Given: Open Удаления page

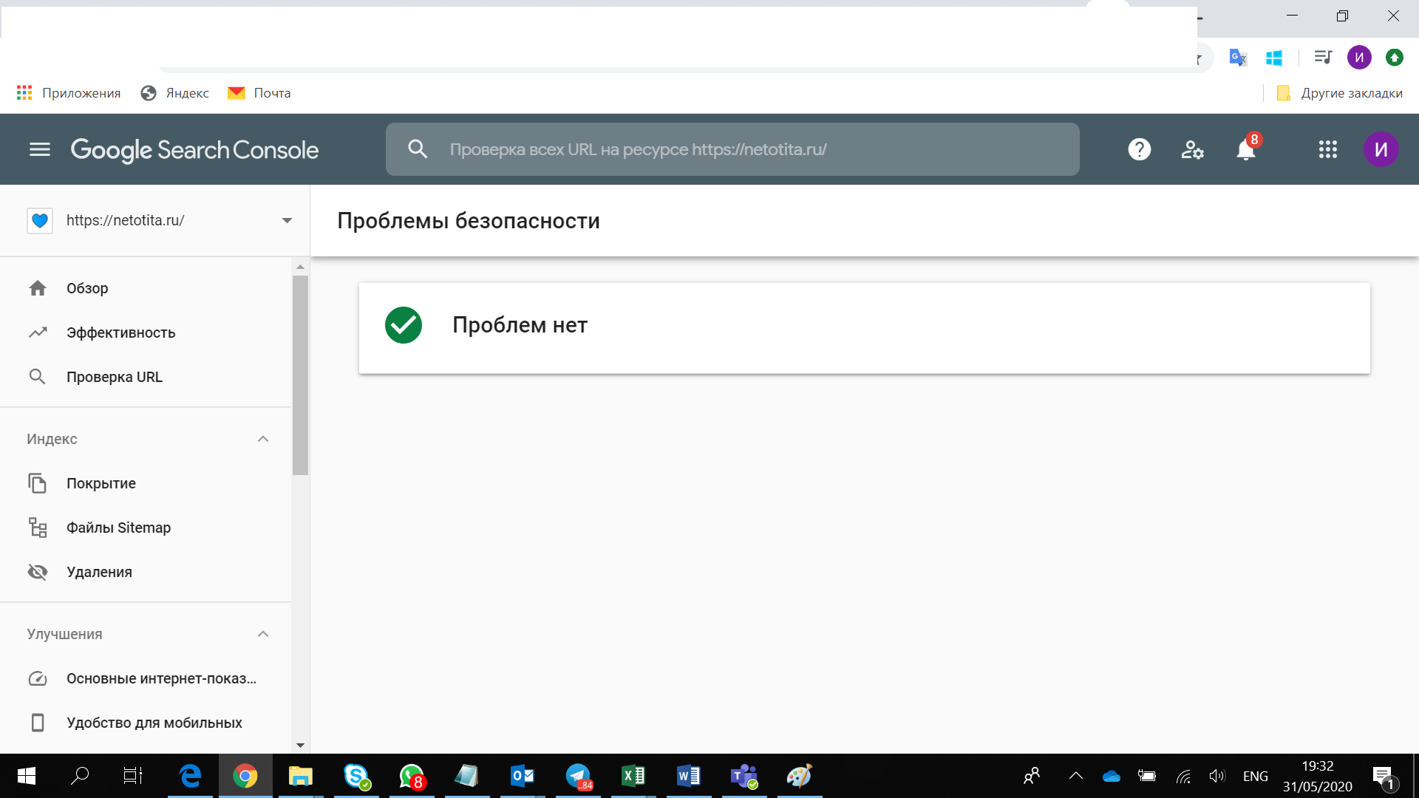Looking at the screenshot, I should 99,572.
